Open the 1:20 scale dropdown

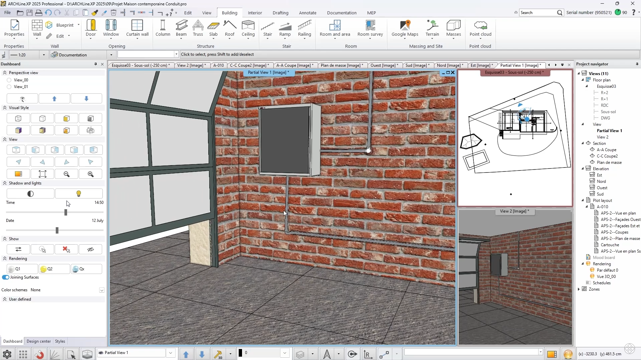(x=44, y=55)
